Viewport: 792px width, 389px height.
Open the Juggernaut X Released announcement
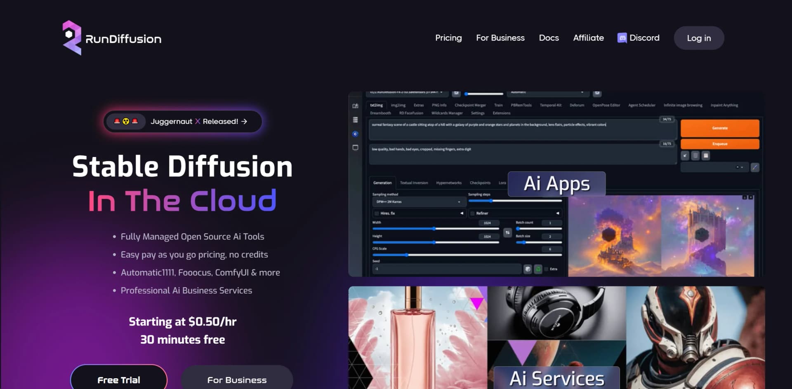(183, 122)
